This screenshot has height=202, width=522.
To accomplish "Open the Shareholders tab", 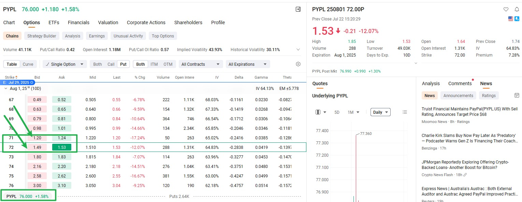I will [x=188, y=22].
